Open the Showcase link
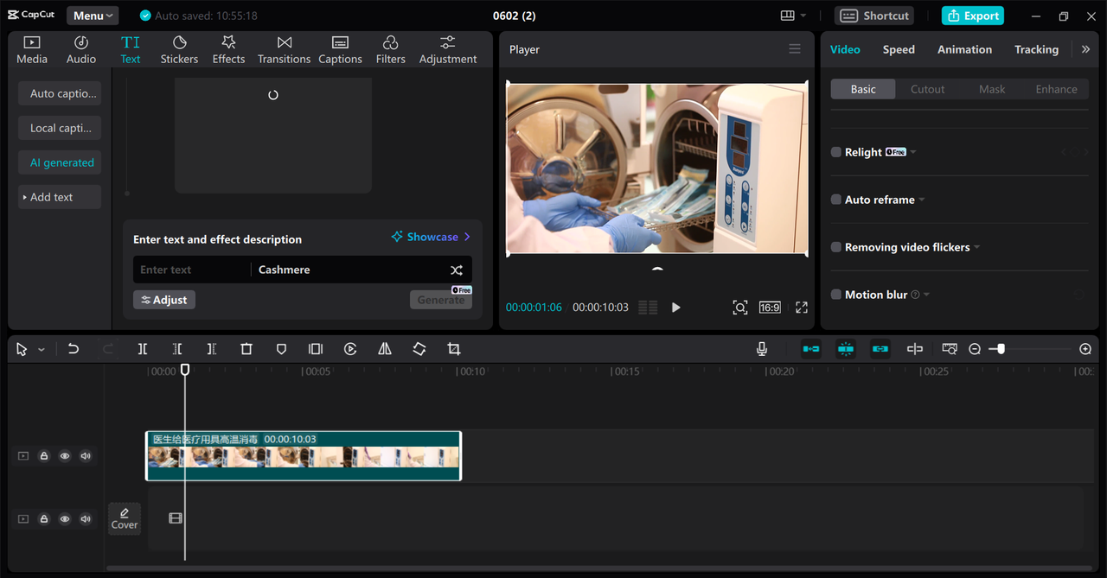The height and width of the screenshot is (578, 1107). (x=431, y=237)
